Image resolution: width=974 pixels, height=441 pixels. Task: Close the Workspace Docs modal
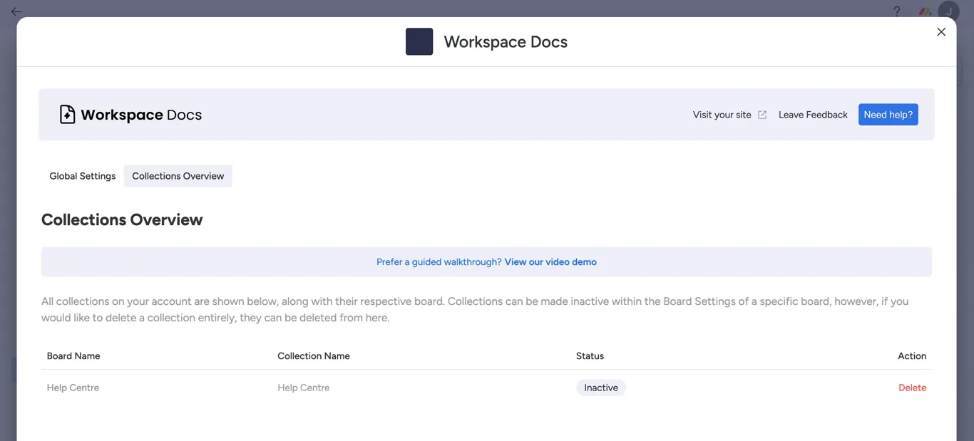coord(941,32)
